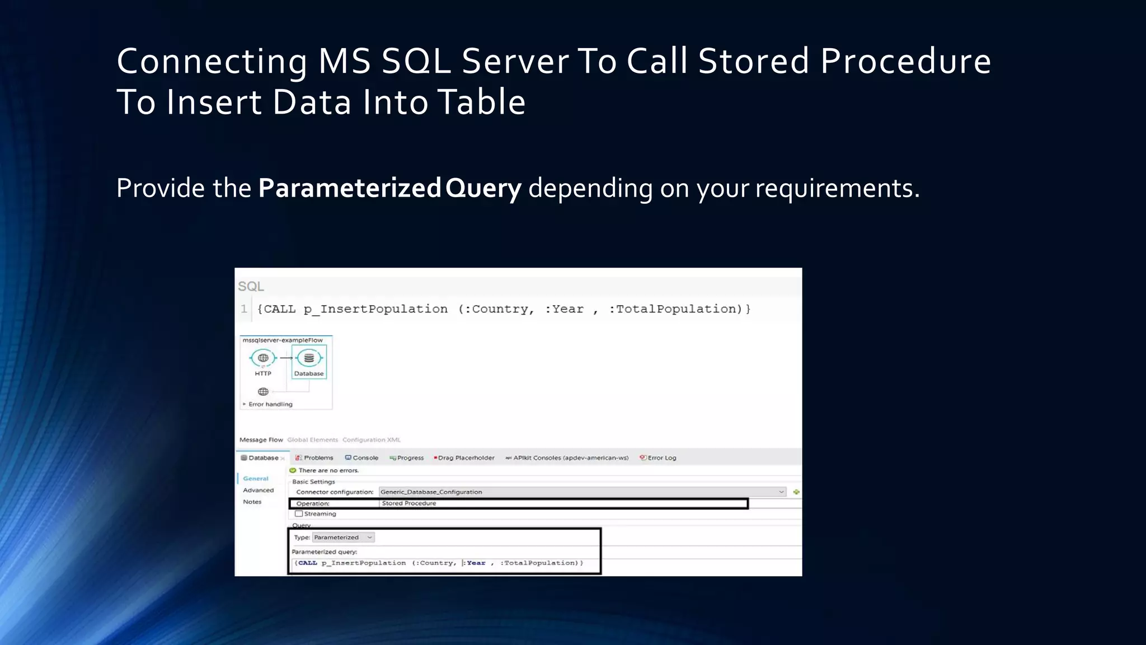Click the SQL editor line with CALL statement
This screenshot has width=1146, height=645.
tap(504, 309)
